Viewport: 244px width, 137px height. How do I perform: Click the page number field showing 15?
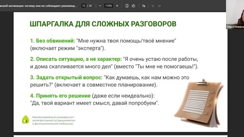coord(84,6)
